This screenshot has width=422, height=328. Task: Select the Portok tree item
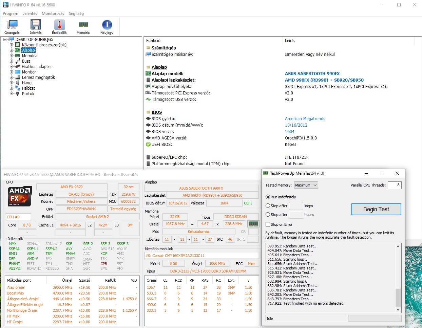(28, 93)
